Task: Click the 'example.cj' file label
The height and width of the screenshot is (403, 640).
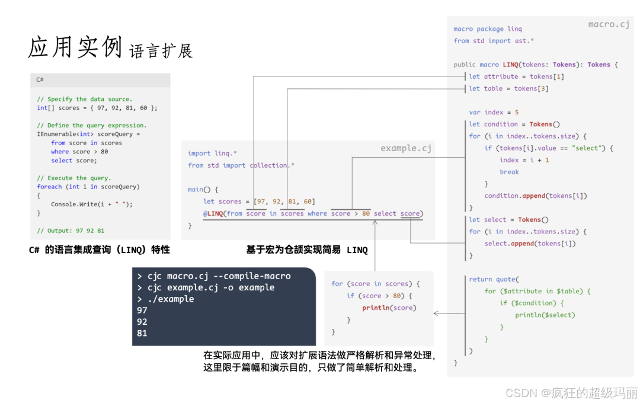Action: 406,148
